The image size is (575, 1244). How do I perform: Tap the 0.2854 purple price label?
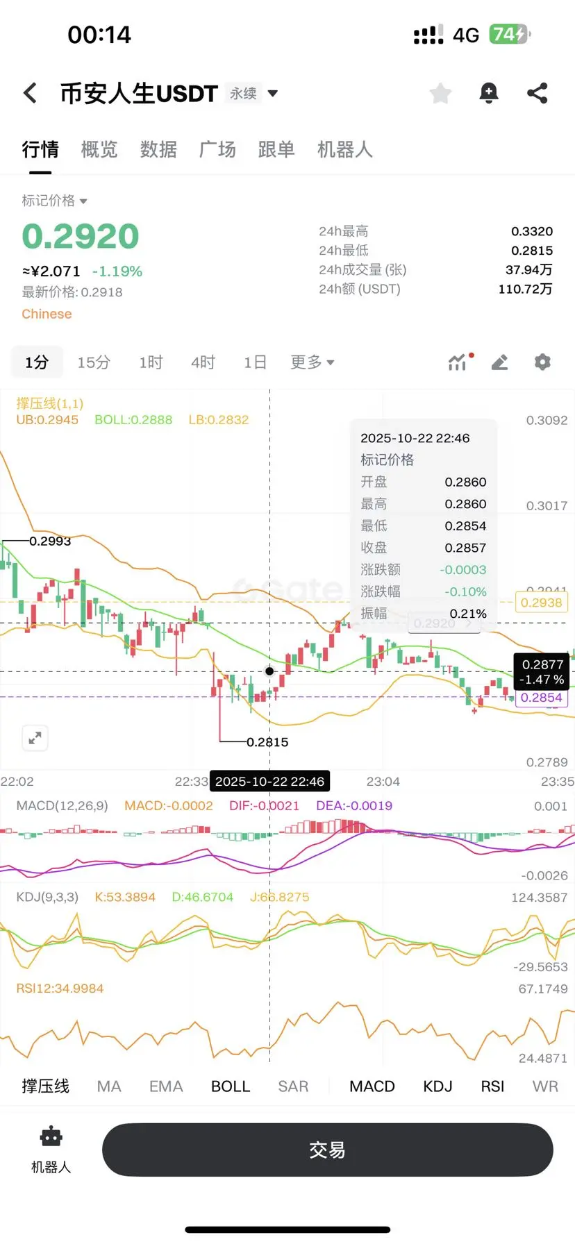(x=542, y=698)
